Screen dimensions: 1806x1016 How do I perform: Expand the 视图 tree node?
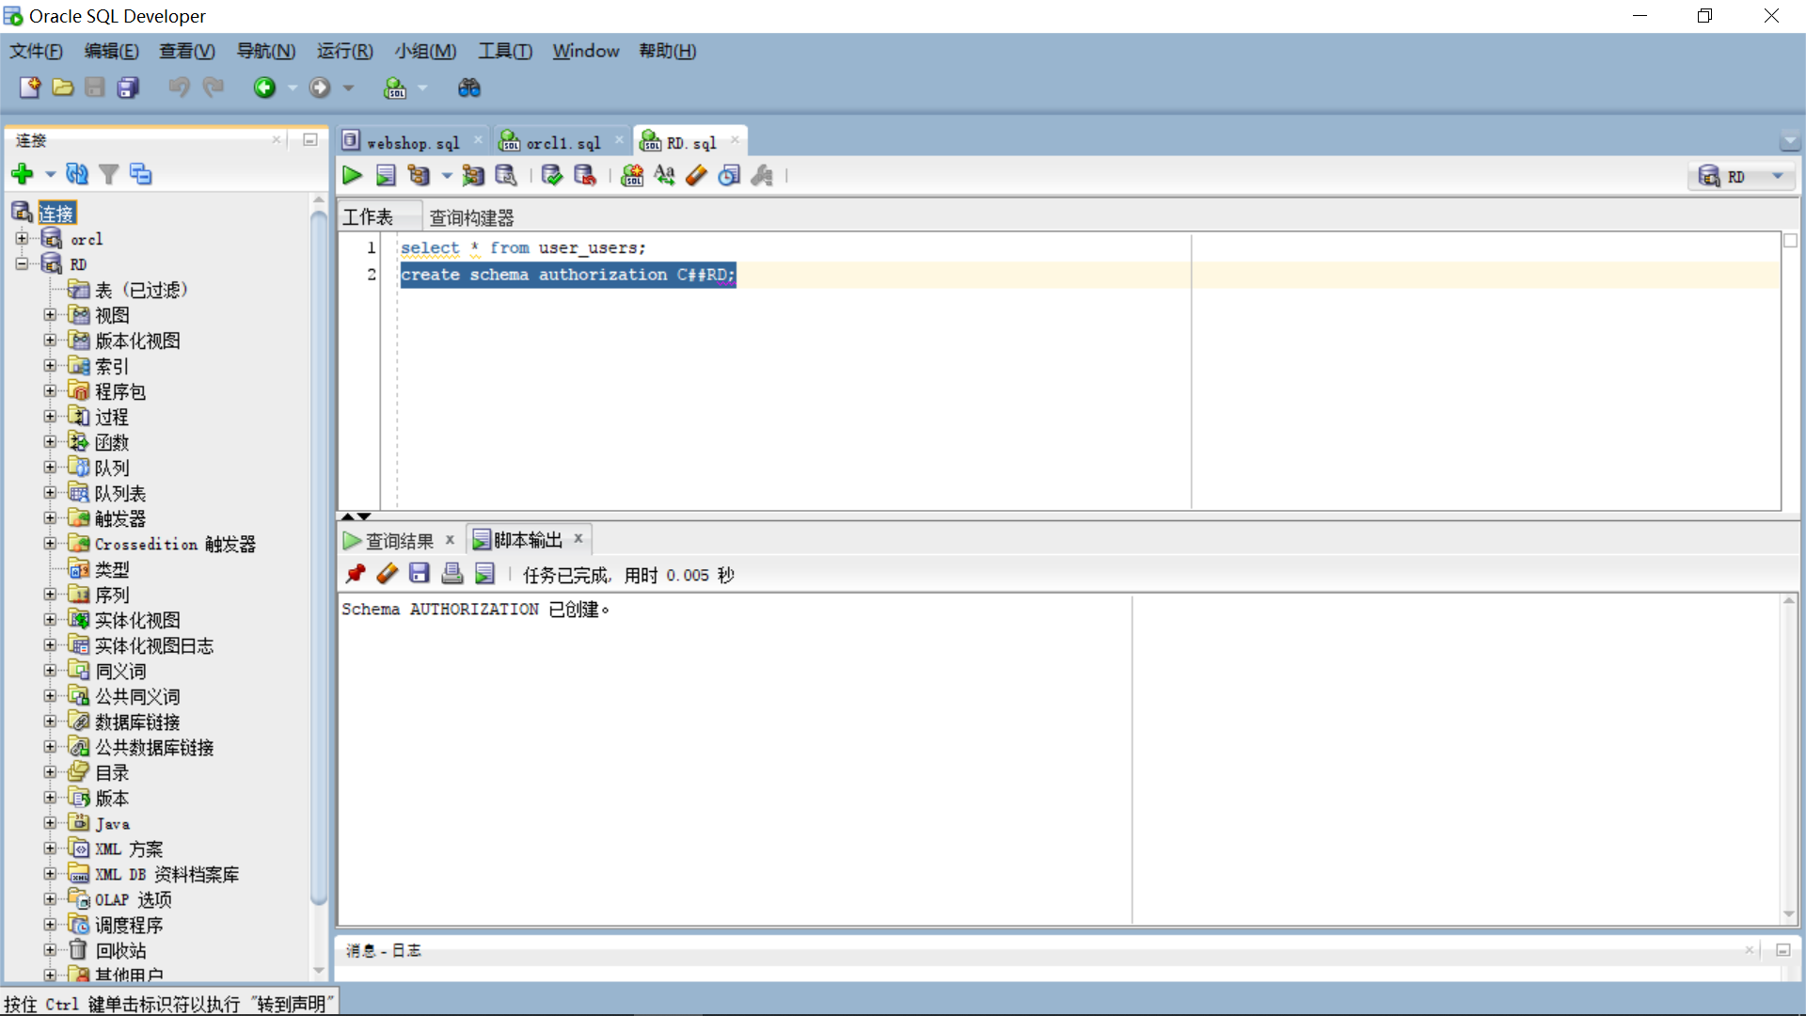click(x=51, y=315)
